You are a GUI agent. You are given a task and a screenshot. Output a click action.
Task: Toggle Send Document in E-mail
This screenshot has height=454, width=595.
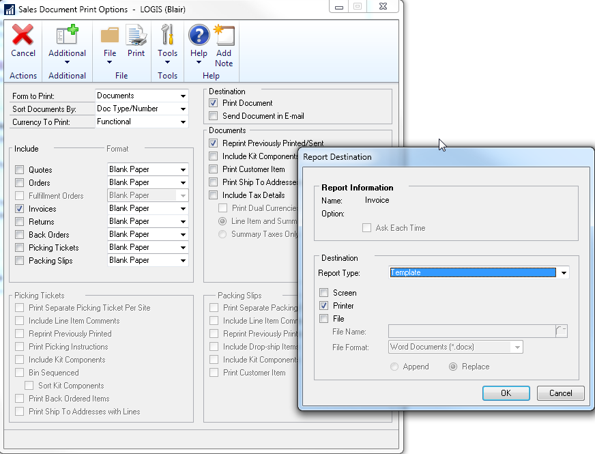tap(214, 116)
